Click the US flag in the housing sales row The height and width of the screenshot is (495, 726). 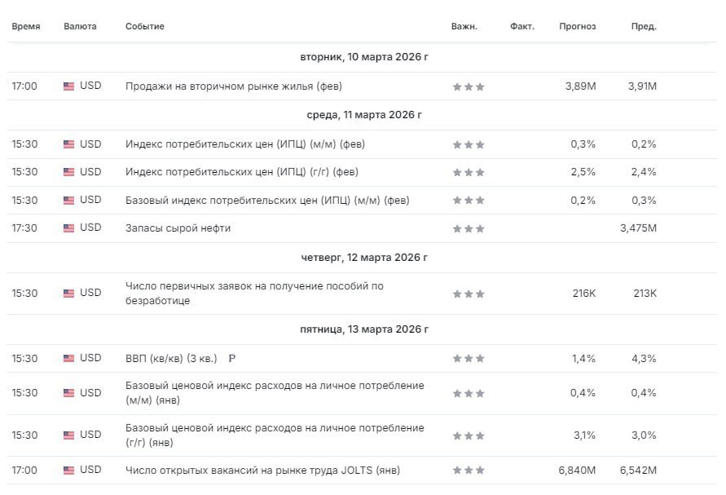click(x=68, y=86)
